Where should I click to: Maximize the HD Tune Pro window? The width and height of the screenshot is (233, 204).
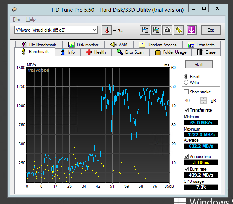204,8
